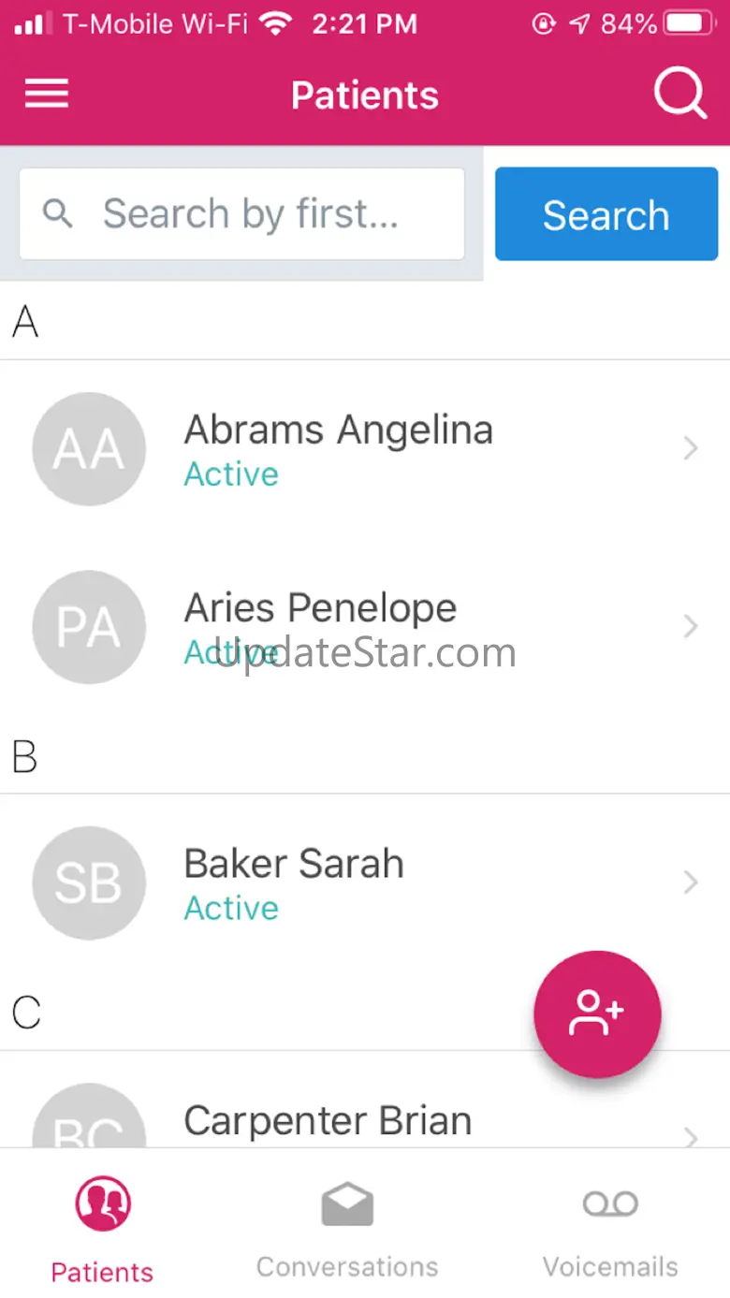Expand Abrams Angelina details chevron

point(691,449)
